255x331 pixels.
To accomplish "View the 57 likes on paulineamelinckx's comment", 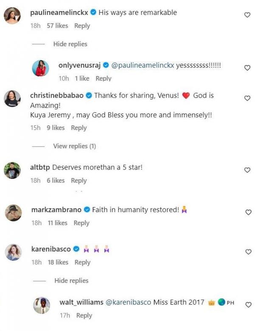I will [x=57, y=26].
